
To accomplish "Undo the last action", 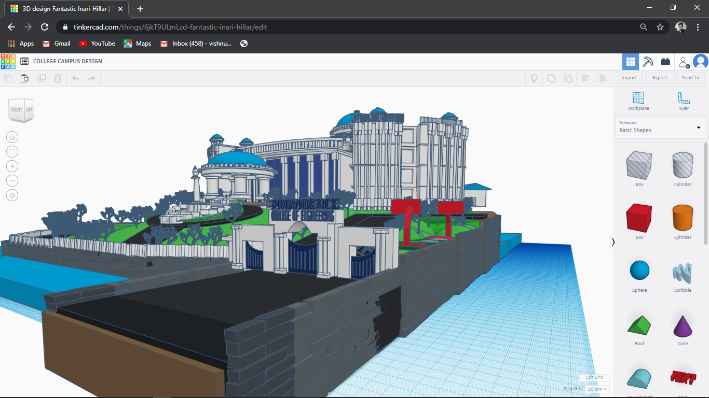I will pyautogui.click(x=75, y=78).
